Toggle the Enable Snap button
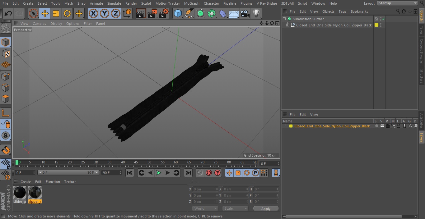425x219 pixels. 6,135
